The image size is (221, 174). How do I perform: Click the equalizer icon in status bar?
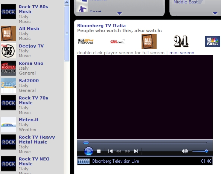tap(84, 162)
